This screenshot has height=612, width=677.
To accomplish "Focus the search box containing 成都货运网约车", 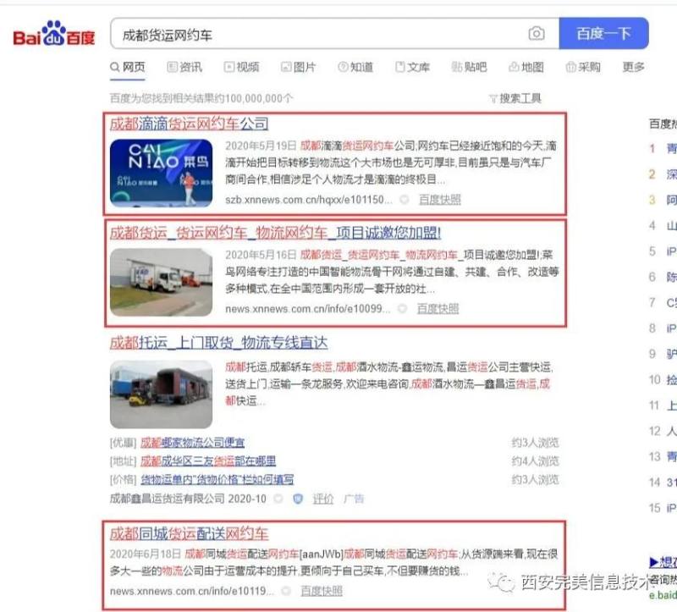I will (320, 34).
